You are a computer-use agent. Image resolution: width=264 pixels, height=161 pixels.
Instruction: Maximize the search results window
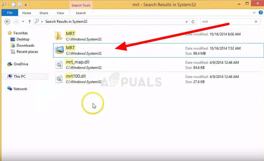tap(247, 3)
